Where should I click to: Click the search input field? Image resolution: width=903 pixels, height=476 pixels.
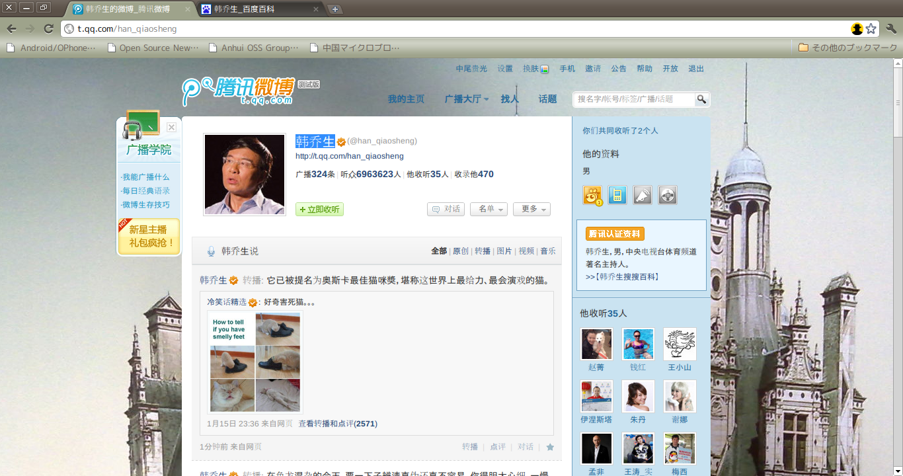pyautogui.click(x=634, y=99)
